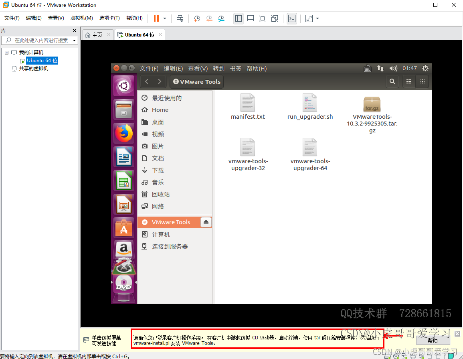Go forward in the Nautilus file browser

click(x=160, y=81)
